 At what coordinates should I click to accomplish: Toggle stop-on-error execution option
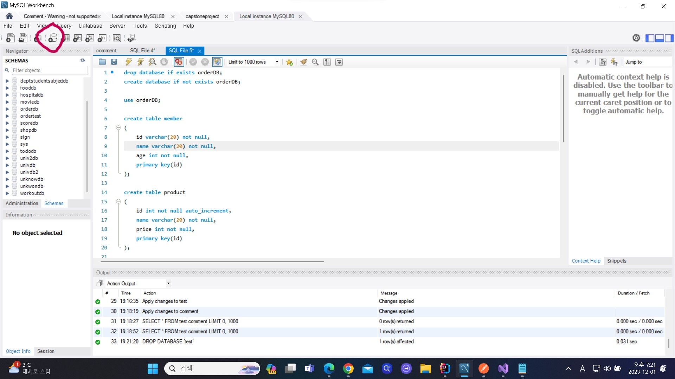tap(179, 62)
